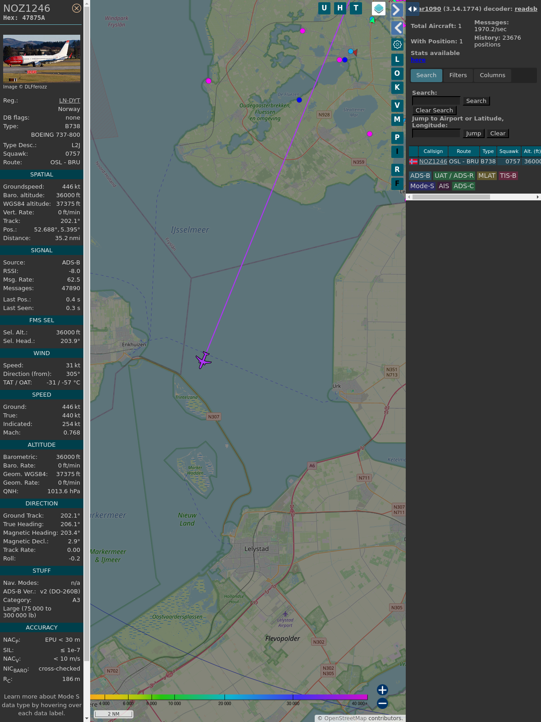Viewport: 541px width, 722px height.
Task: Focus the aircraft Search input field
Action: [x=436, y=101]
